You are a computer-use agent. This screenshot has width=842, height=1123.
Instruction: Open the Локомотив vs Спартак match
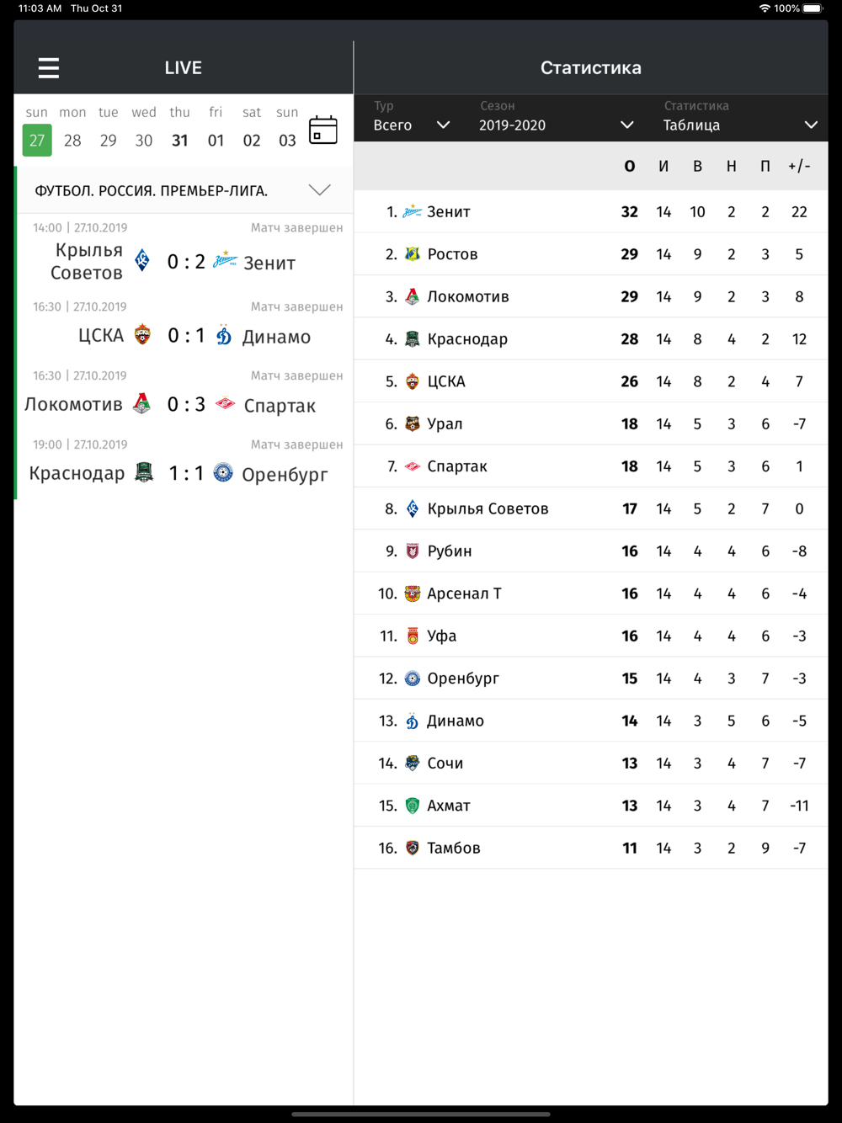(x=185, y=405)
